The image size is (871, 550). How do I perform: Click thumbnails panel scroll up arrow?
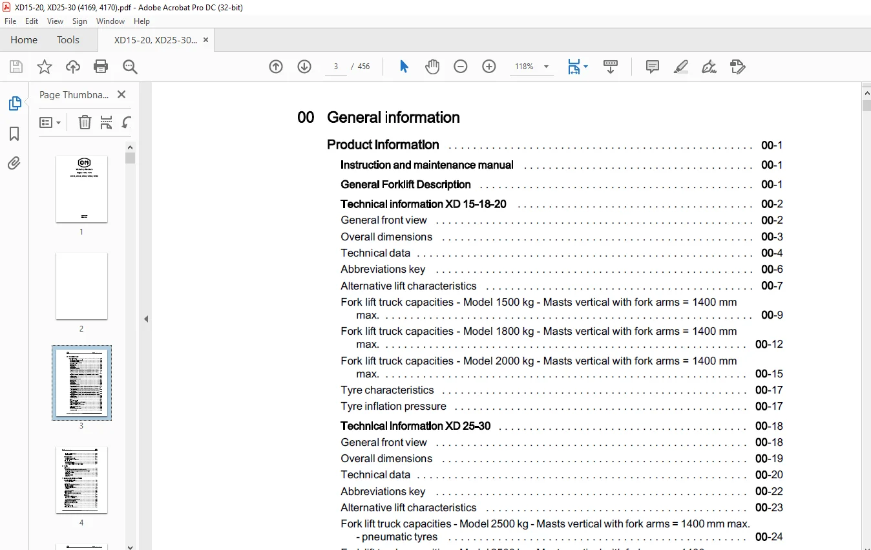130,146
